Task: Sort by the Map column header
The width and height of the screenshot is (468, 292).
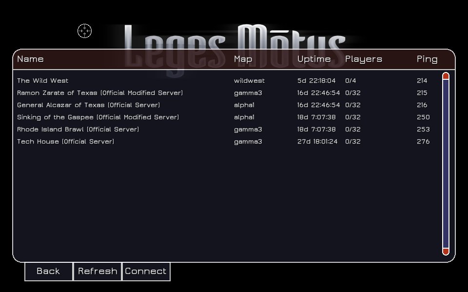Action: click(243, 59)
